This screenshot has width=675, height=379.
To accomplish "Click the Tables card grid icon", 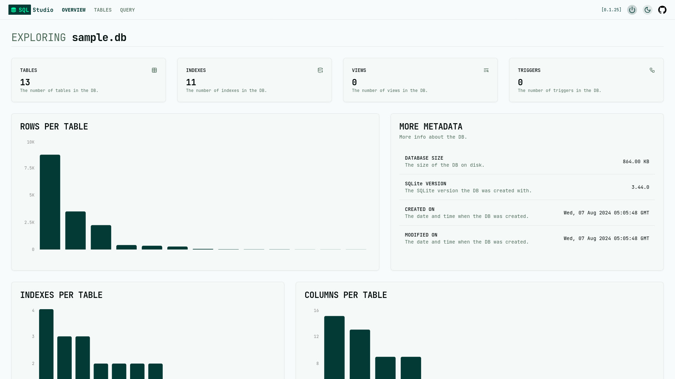I will [154, 70].
